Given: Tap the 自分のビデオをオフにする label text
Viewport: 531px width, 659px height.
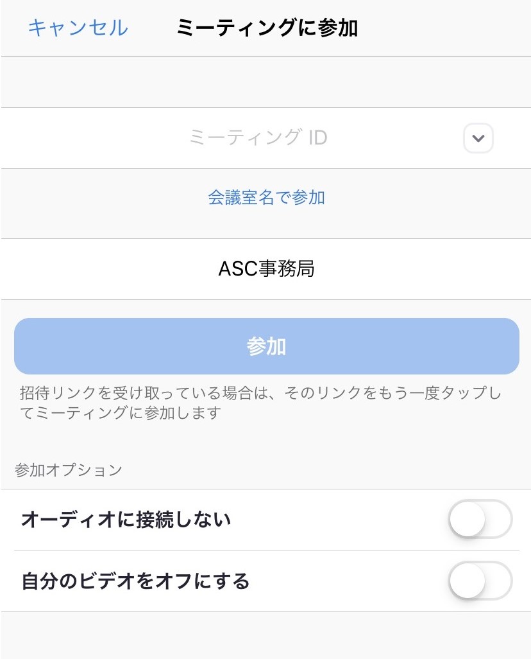Looking at the screenshot, I should 135,581.
